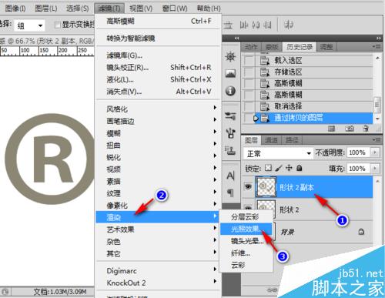Choose 分层云彩 from submenu
The width and height of the screenshot is (385, 298).
point(246,217)
